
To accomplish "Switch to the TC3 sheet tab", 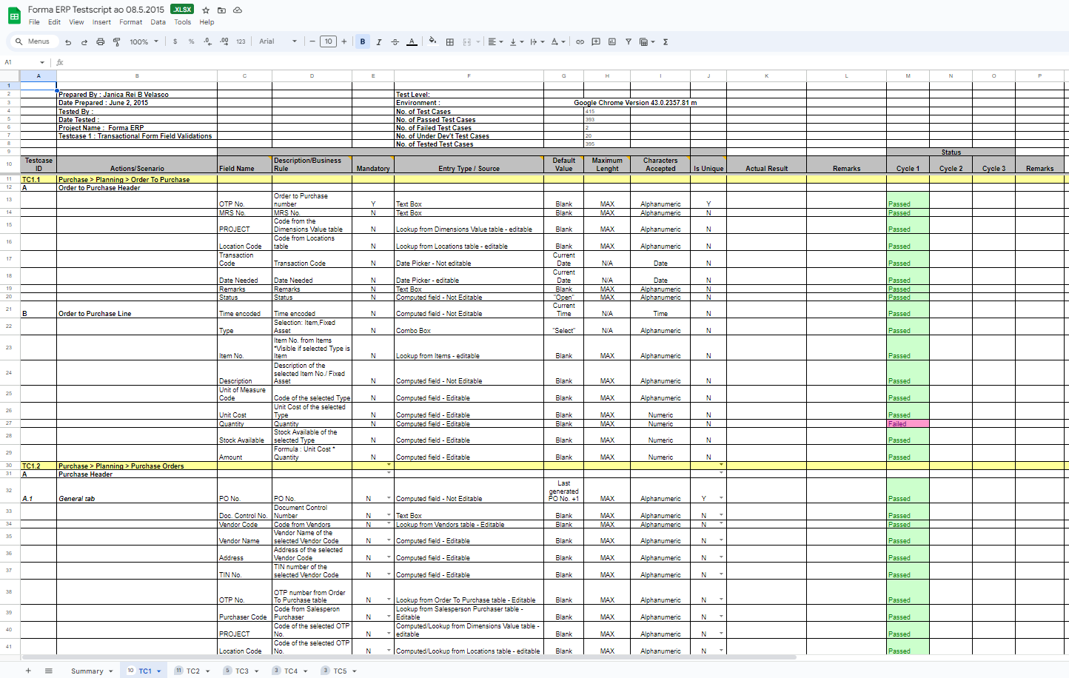I will coord(242,671).
